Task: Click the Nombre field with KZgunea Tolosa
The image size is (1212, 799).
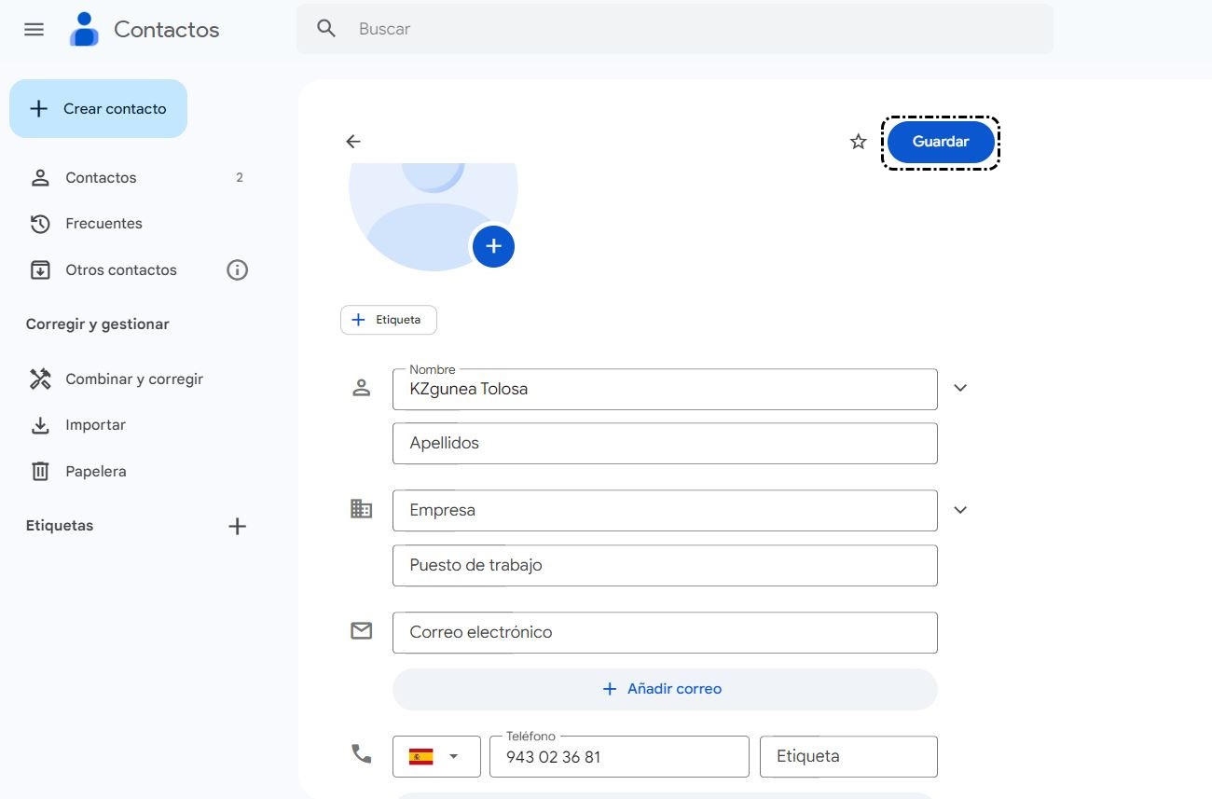Action: coord(665,389)
